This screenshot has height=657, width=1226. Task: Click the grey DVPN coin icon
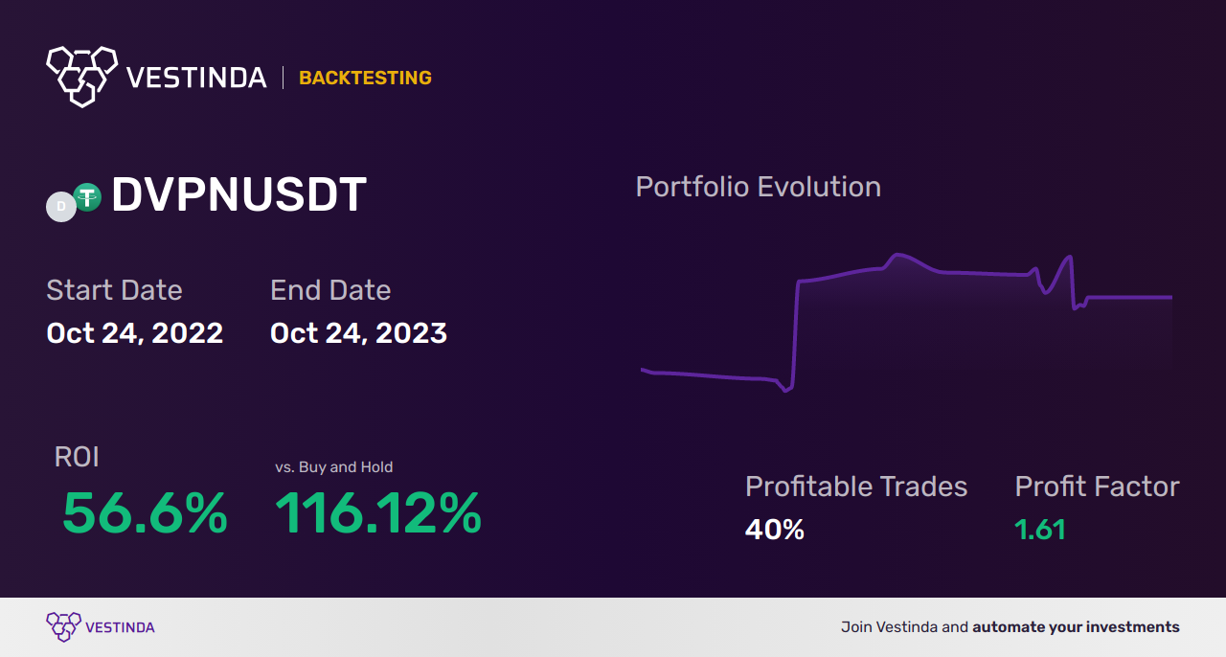tap(61, 207)
